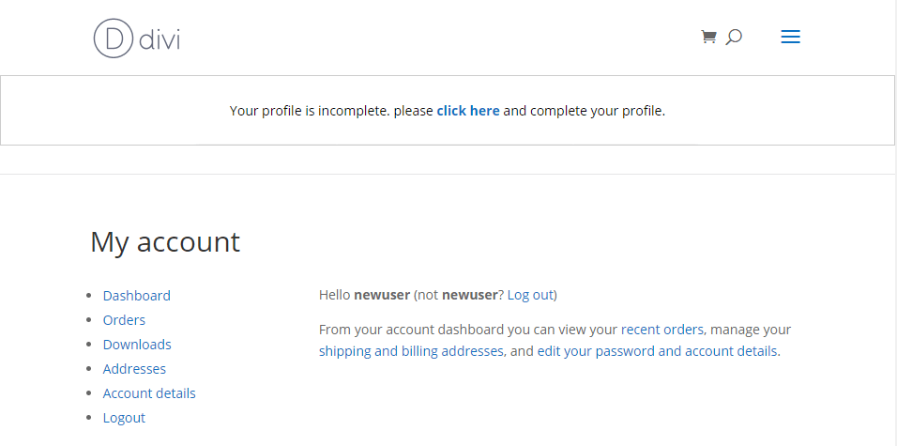
Task: Follow the 'click here' profile link
Action: (x=467, y=111)
